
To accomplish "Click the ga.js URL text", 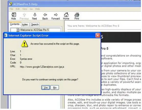I will (42, 67).
